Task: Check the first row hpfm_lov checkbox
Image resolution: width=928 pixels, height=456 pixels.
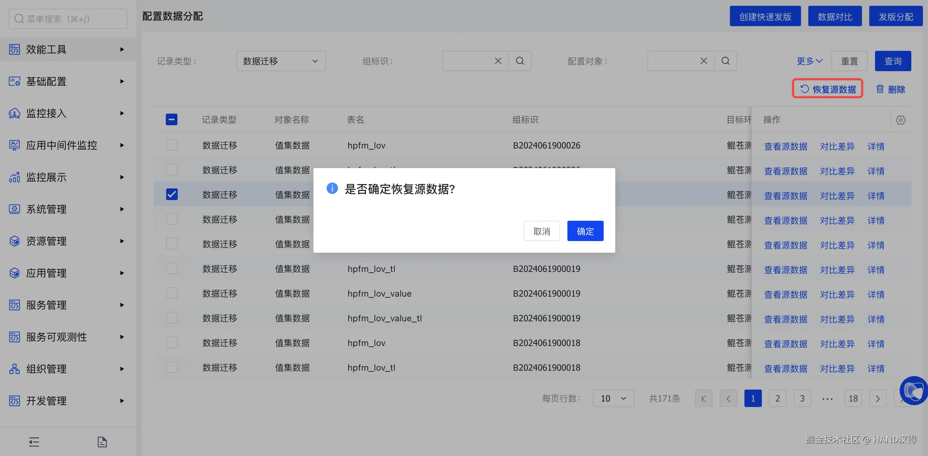Action: (x=172, y=145)
